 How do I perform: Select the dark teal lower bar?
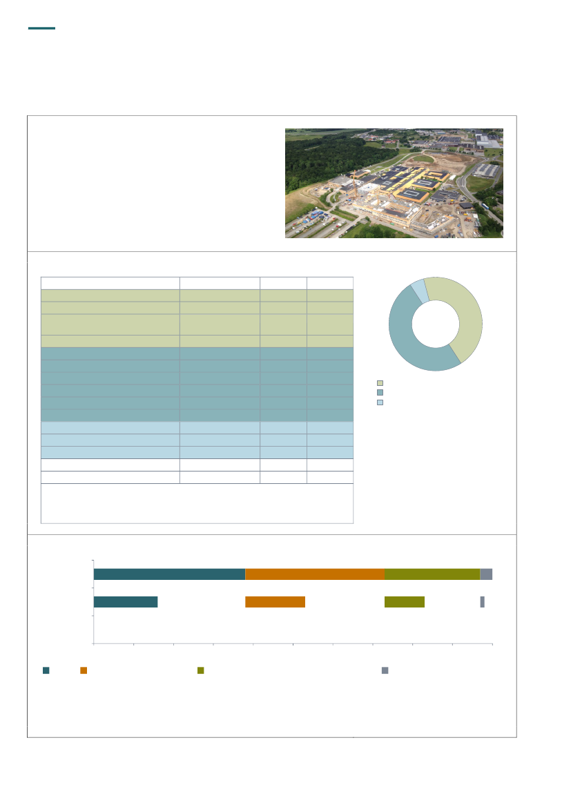(126, 602)
